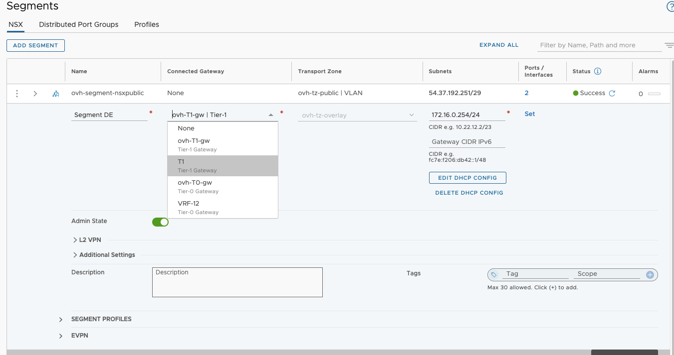The image size is (674, 355).
Task: Click the filter lines icon
Action: [x=669, y=45]
